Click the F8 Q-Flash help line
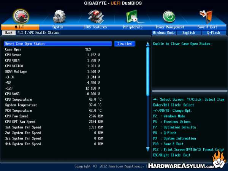Image resolution: width=228 pixels, height=171 pixels. (165, 133)
